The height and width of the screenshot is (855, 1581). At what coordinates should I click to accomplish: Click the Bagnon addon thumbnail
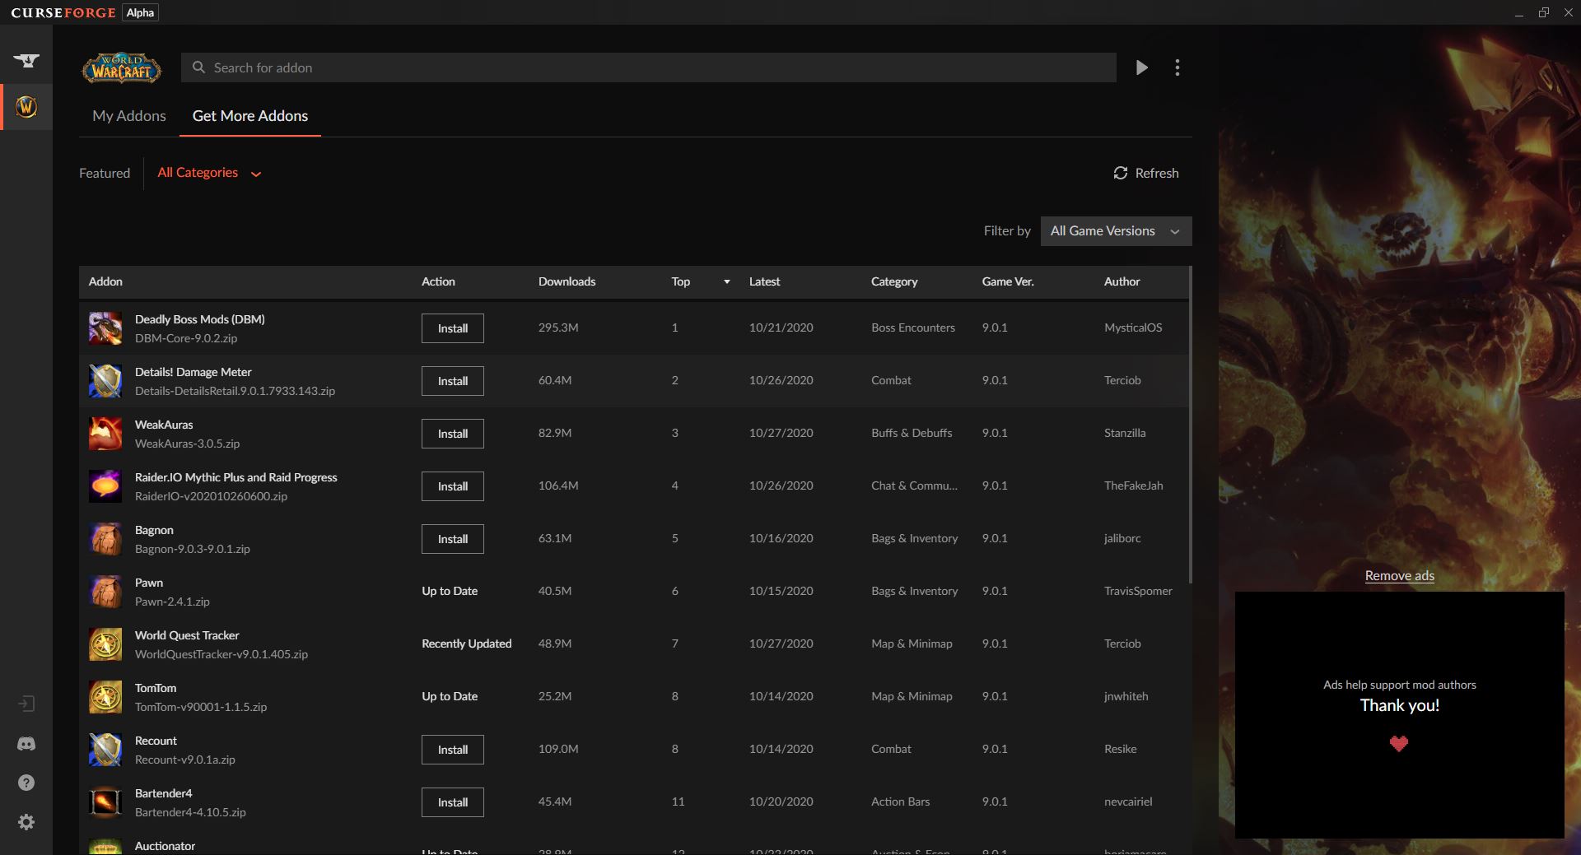(x=105, y=539)
